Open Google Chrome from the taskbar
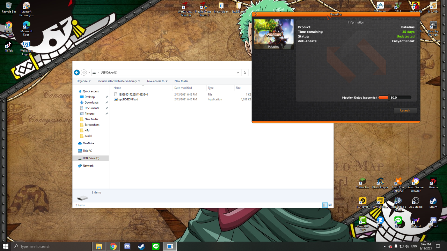Screen dimensions: 447x251 click(113, 246)
